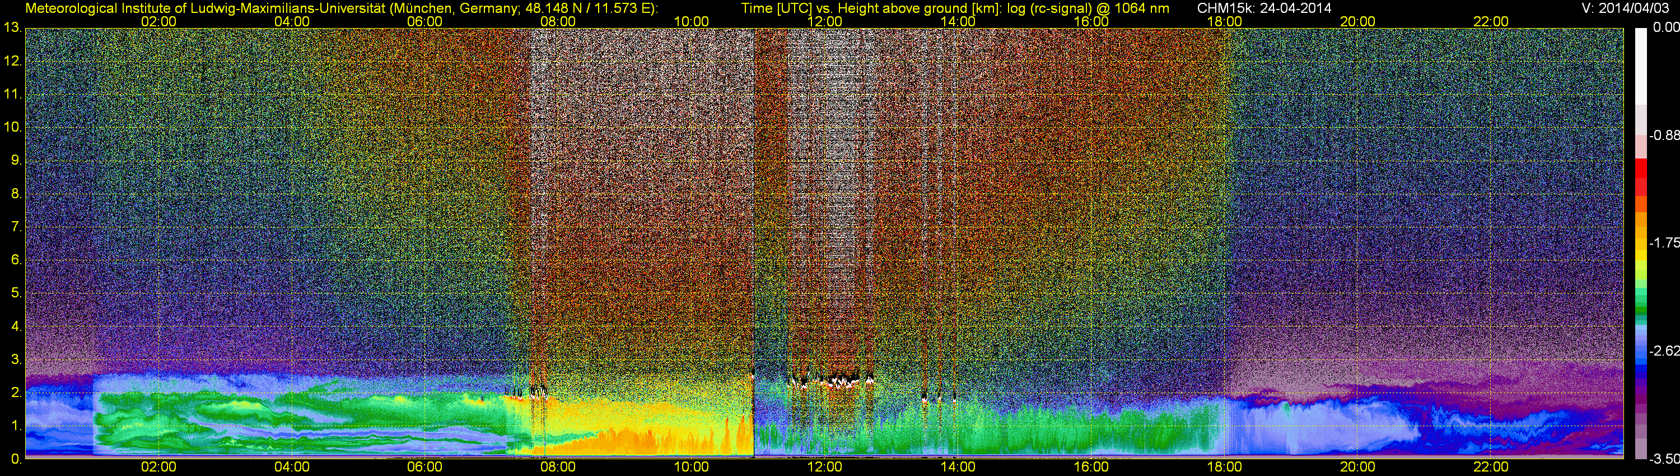
Task: Click the 4 km height axis label
Action: (x=16, y=326)
